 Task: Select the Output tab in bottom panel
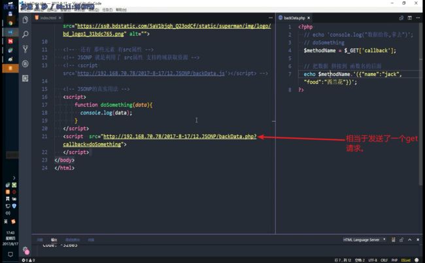(54, 239)
